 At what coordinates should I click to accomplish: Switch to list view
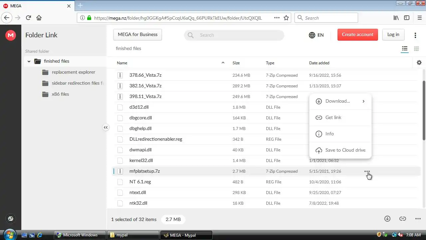point(405,49)
